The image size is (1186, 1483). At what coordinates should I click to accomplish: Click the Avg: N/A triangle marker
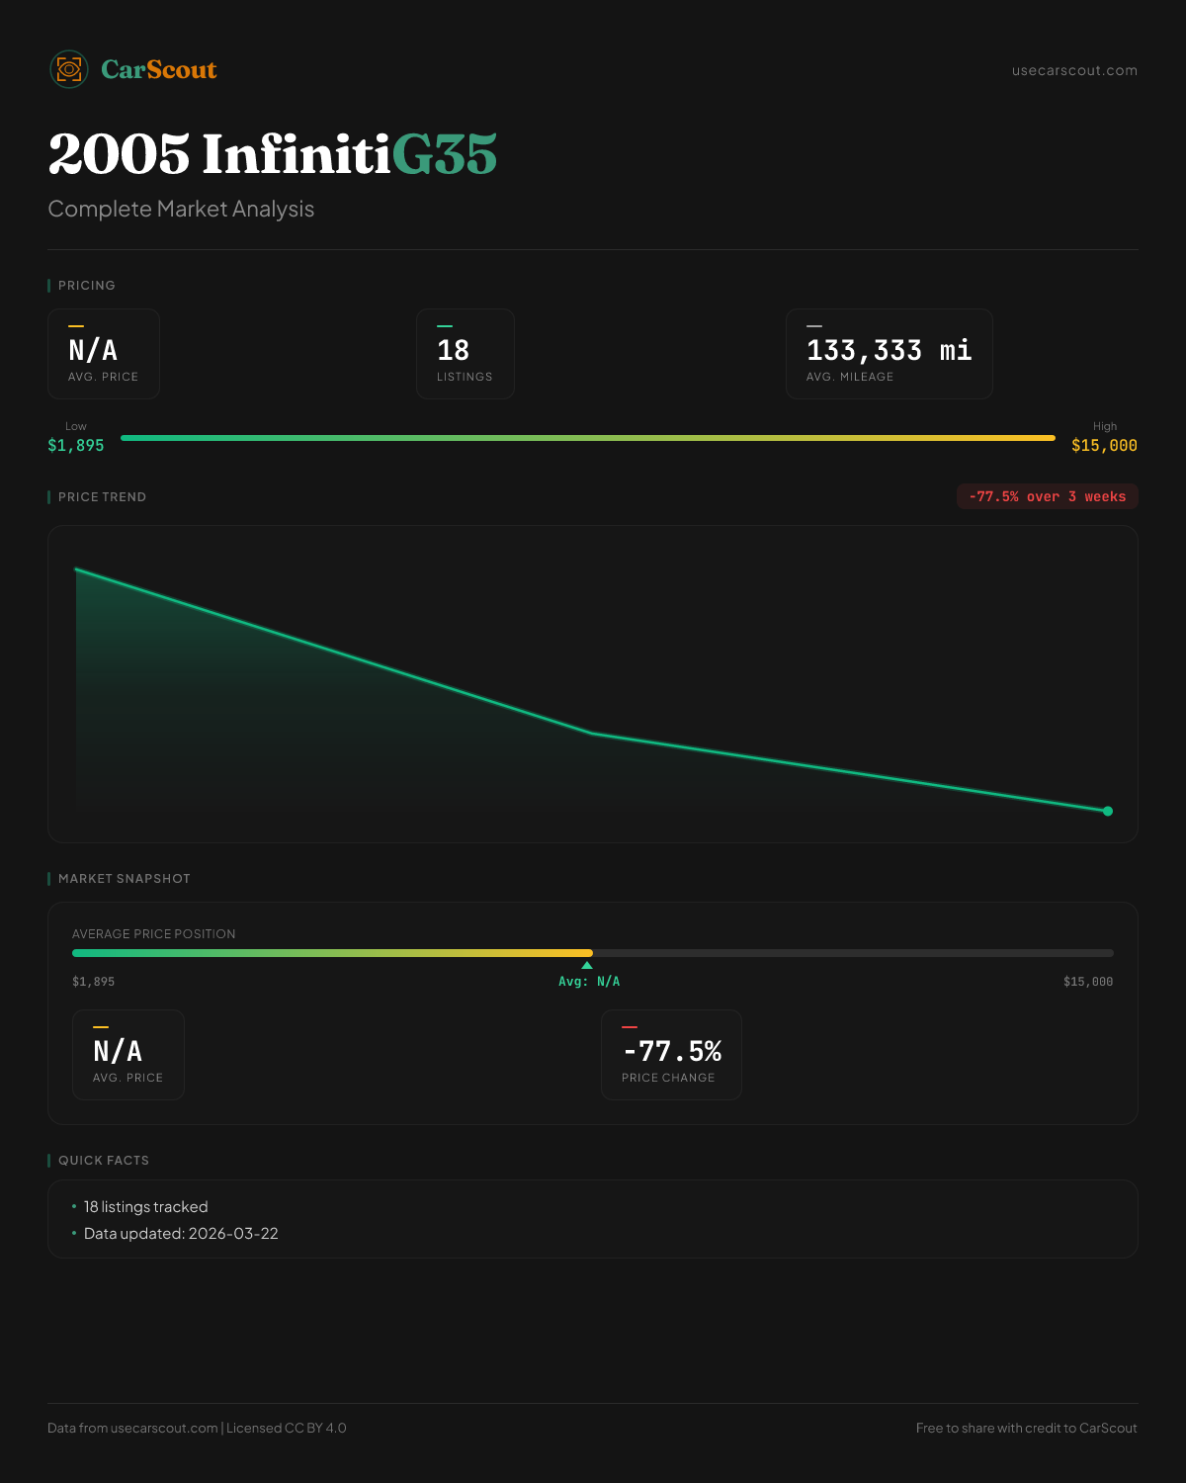click(587, 965)
